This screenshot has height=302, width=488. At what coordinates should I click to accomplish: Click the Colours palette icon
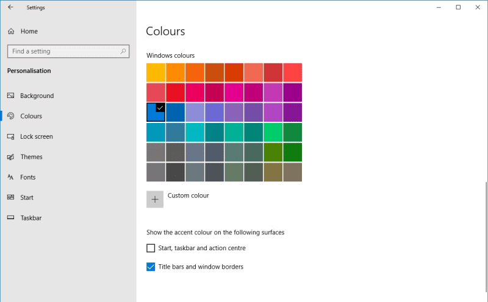[x=10, y=116]
